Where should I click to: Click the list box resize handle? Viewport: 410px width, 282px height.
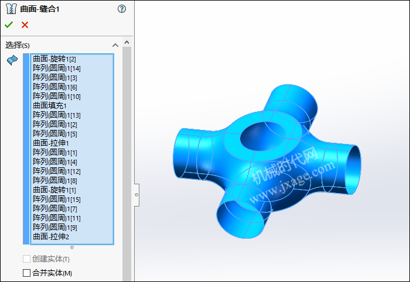click(x=72, y=247)
